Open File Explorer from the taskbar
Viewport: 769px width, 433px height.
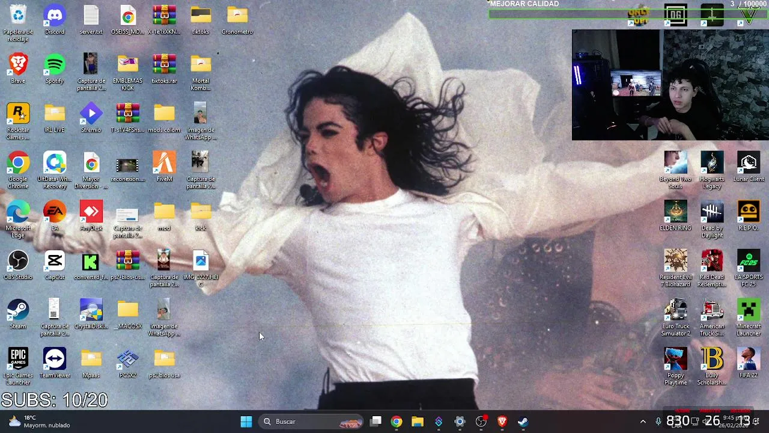point(418,422)
